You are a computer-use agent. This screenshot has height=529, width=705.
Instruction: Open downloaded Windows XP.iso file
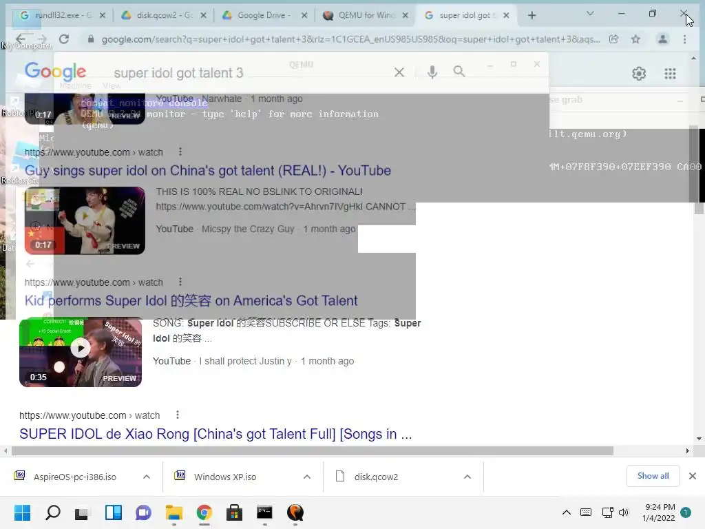[x=225, y=477]
